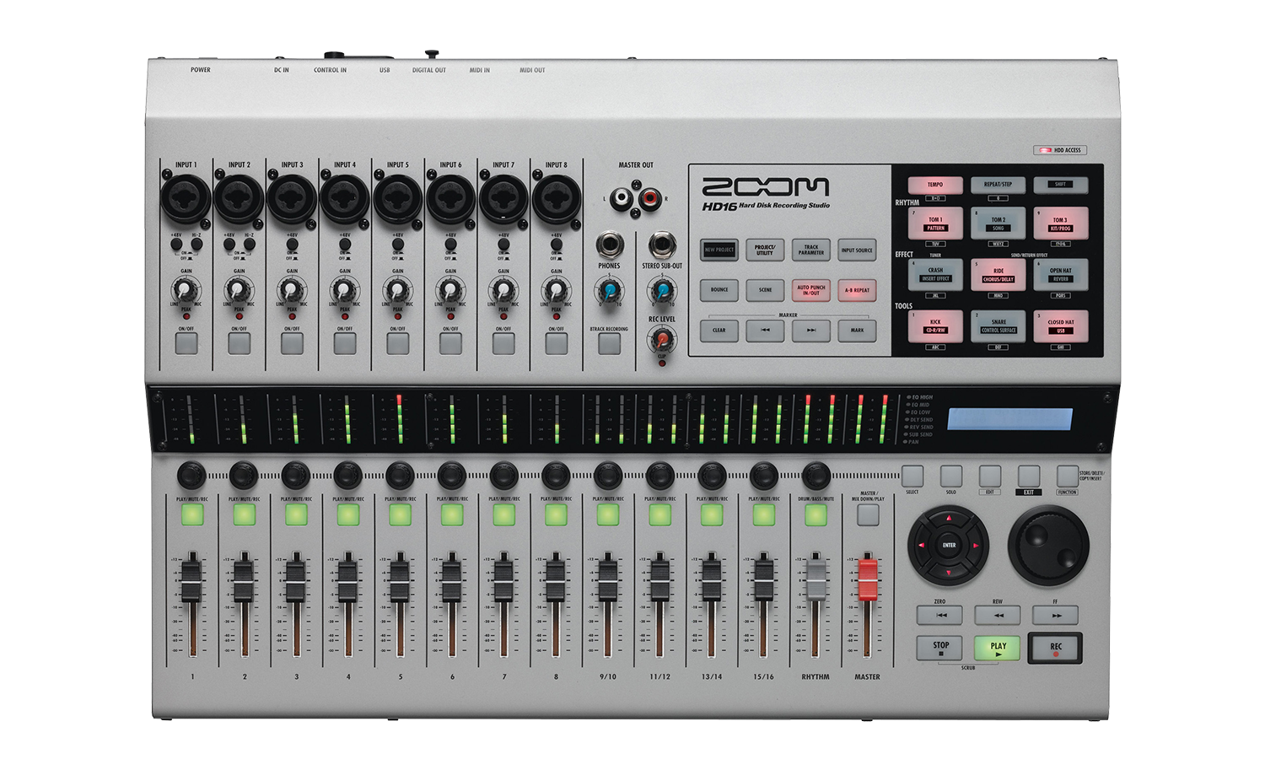Image resolution: width=1265 pixels, height=759 pixels.
Task: Activate the SOLO key
Action: [x=951, y=476]
